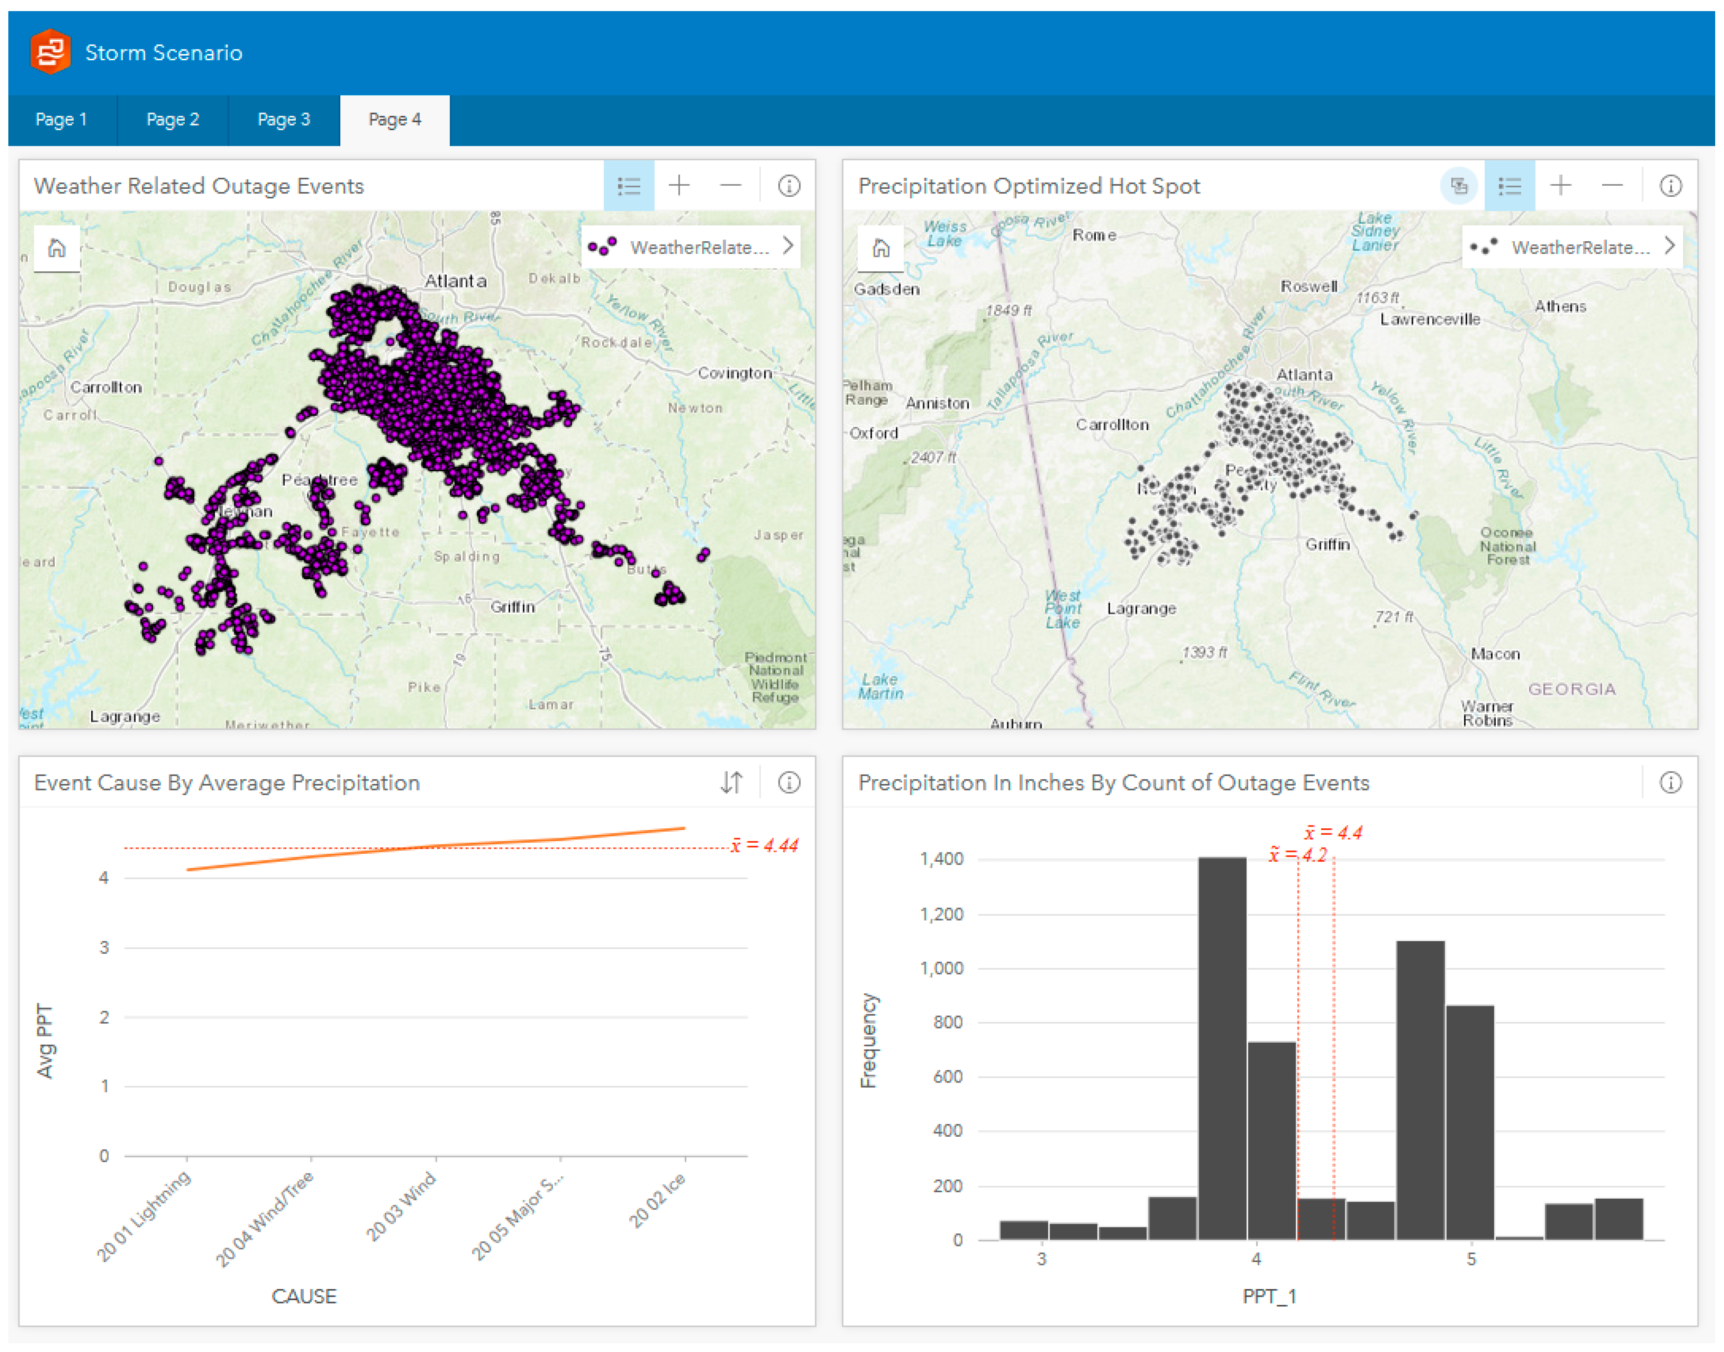Zoom in on Precipitation Optimized Hot Spot map

(x=1560, y=186)
